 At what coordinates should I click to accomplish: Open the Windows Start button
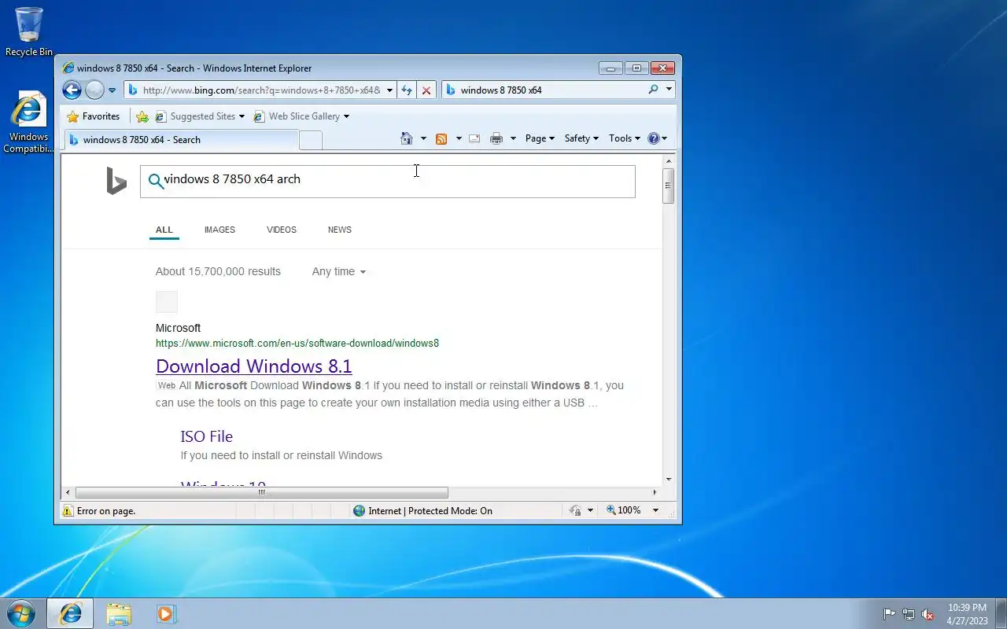pyautogui.click(x=21, y=613)
